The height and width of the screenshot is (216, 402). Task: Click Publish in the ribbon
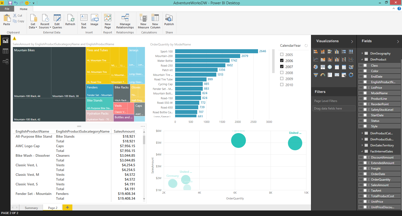169,20
